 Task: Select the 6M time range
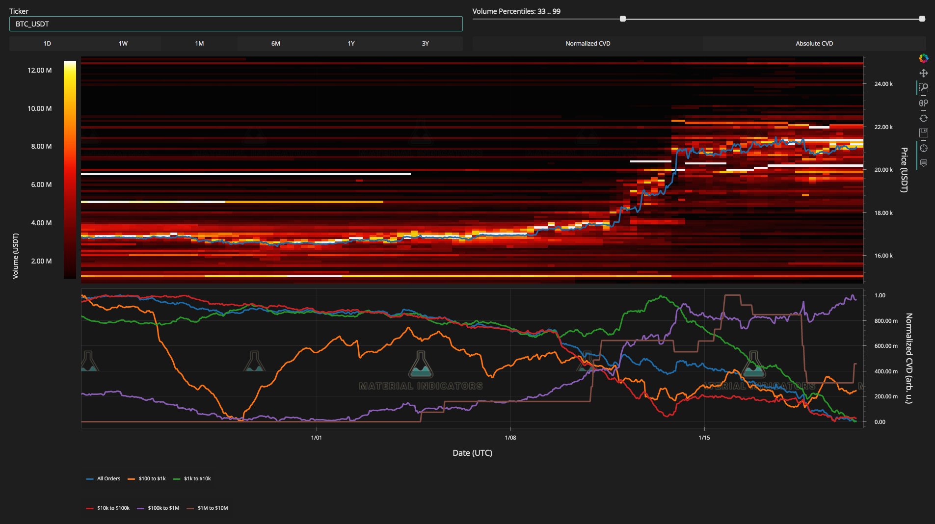click(275, 44)
